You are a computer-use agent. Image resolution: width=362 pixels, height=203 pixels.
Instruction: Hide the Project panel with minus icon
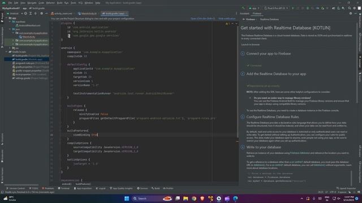coord(46,14)
